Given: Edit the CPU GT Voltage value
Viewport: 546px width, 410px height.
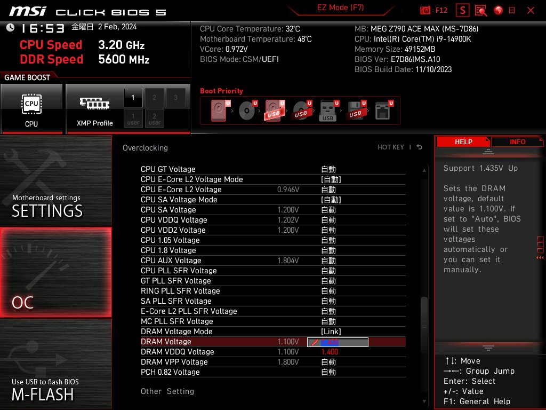Looking at the screenshot, I should (x=328, y=169).
